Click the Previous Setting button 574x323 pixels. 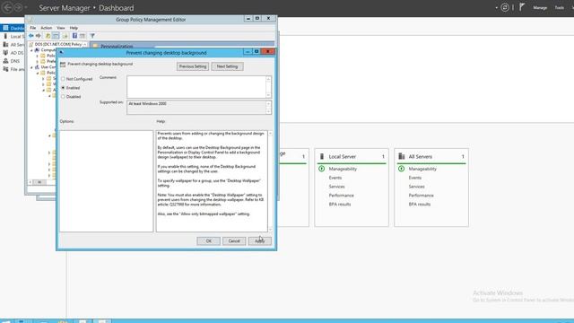[x=193, y=66]
